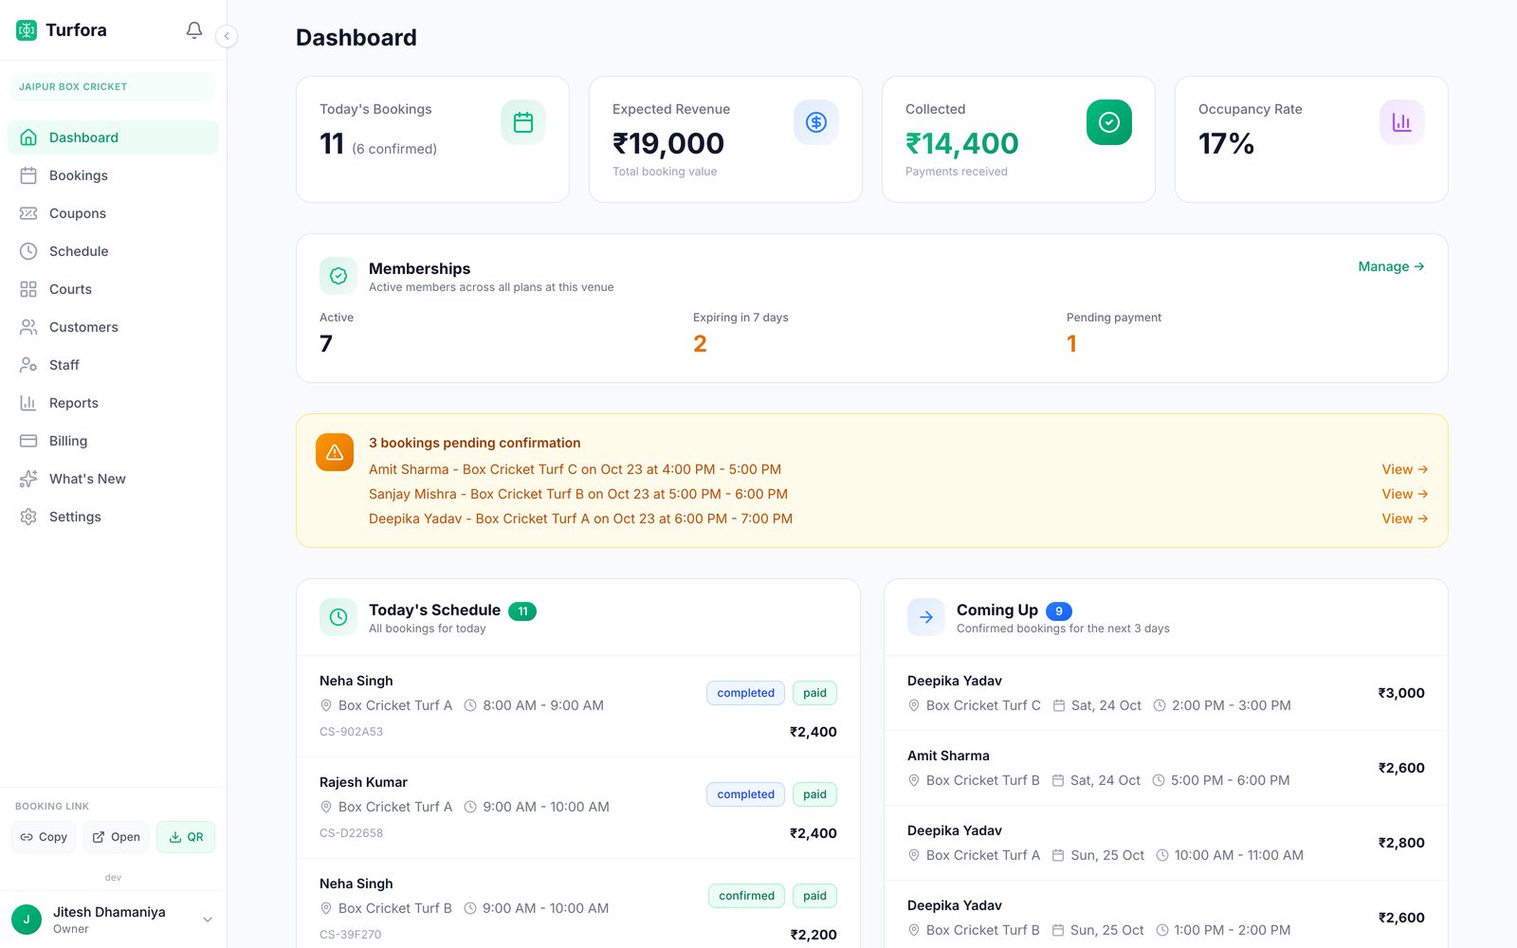
Task: Open the booking link in new tab
Action: click(x=117, y=837)
